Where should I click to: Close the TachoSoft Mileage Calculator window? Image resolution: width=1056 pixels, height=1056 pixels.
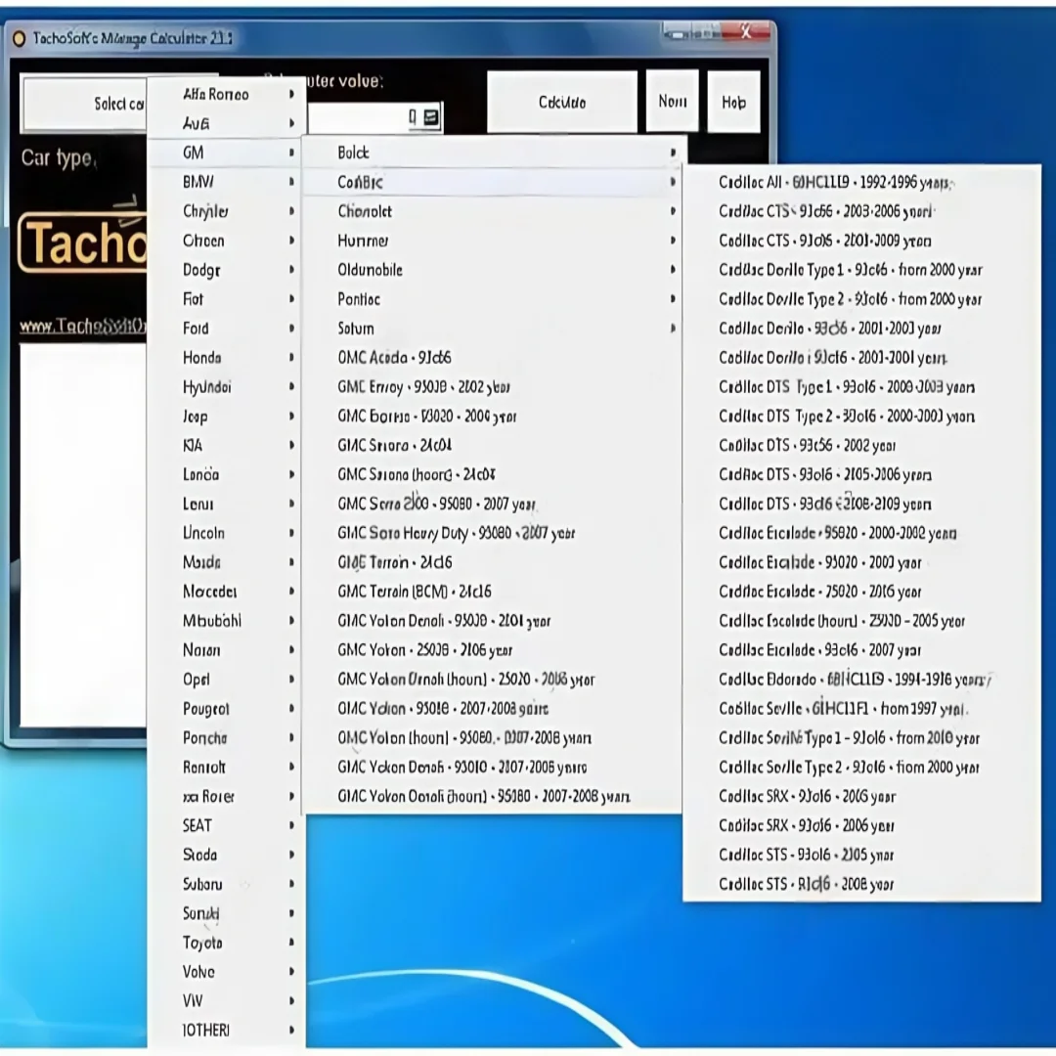[x=745, y=31]
